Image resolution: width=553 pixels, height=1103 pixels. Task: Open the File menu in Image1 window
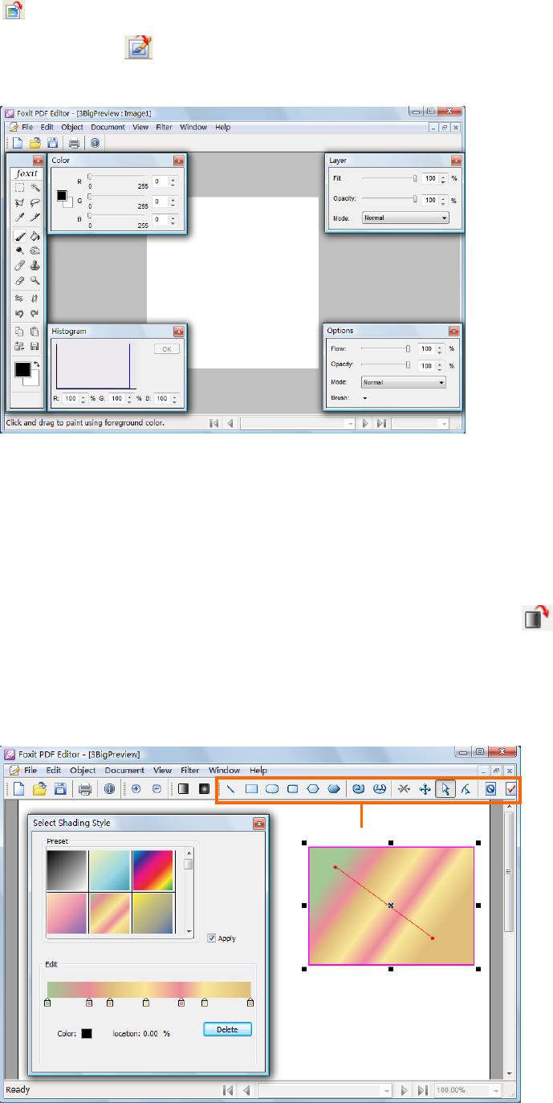point(27,127)
